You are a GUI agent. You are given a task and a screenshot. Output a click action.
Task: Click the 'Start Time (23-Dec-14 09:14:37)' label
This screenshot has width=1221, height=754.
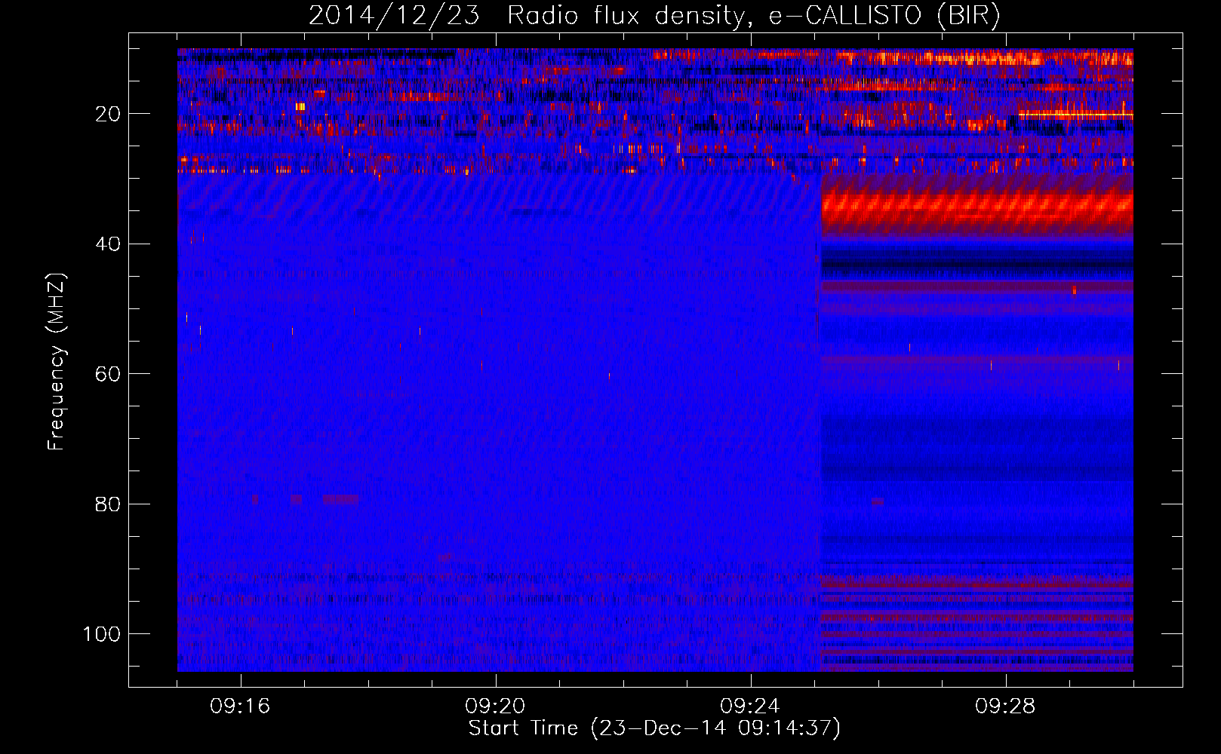click(654, 728)
